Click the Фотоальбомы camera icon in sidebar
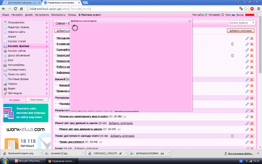The width and height of the screenshot is (262, 164). [x=5, y=65]
